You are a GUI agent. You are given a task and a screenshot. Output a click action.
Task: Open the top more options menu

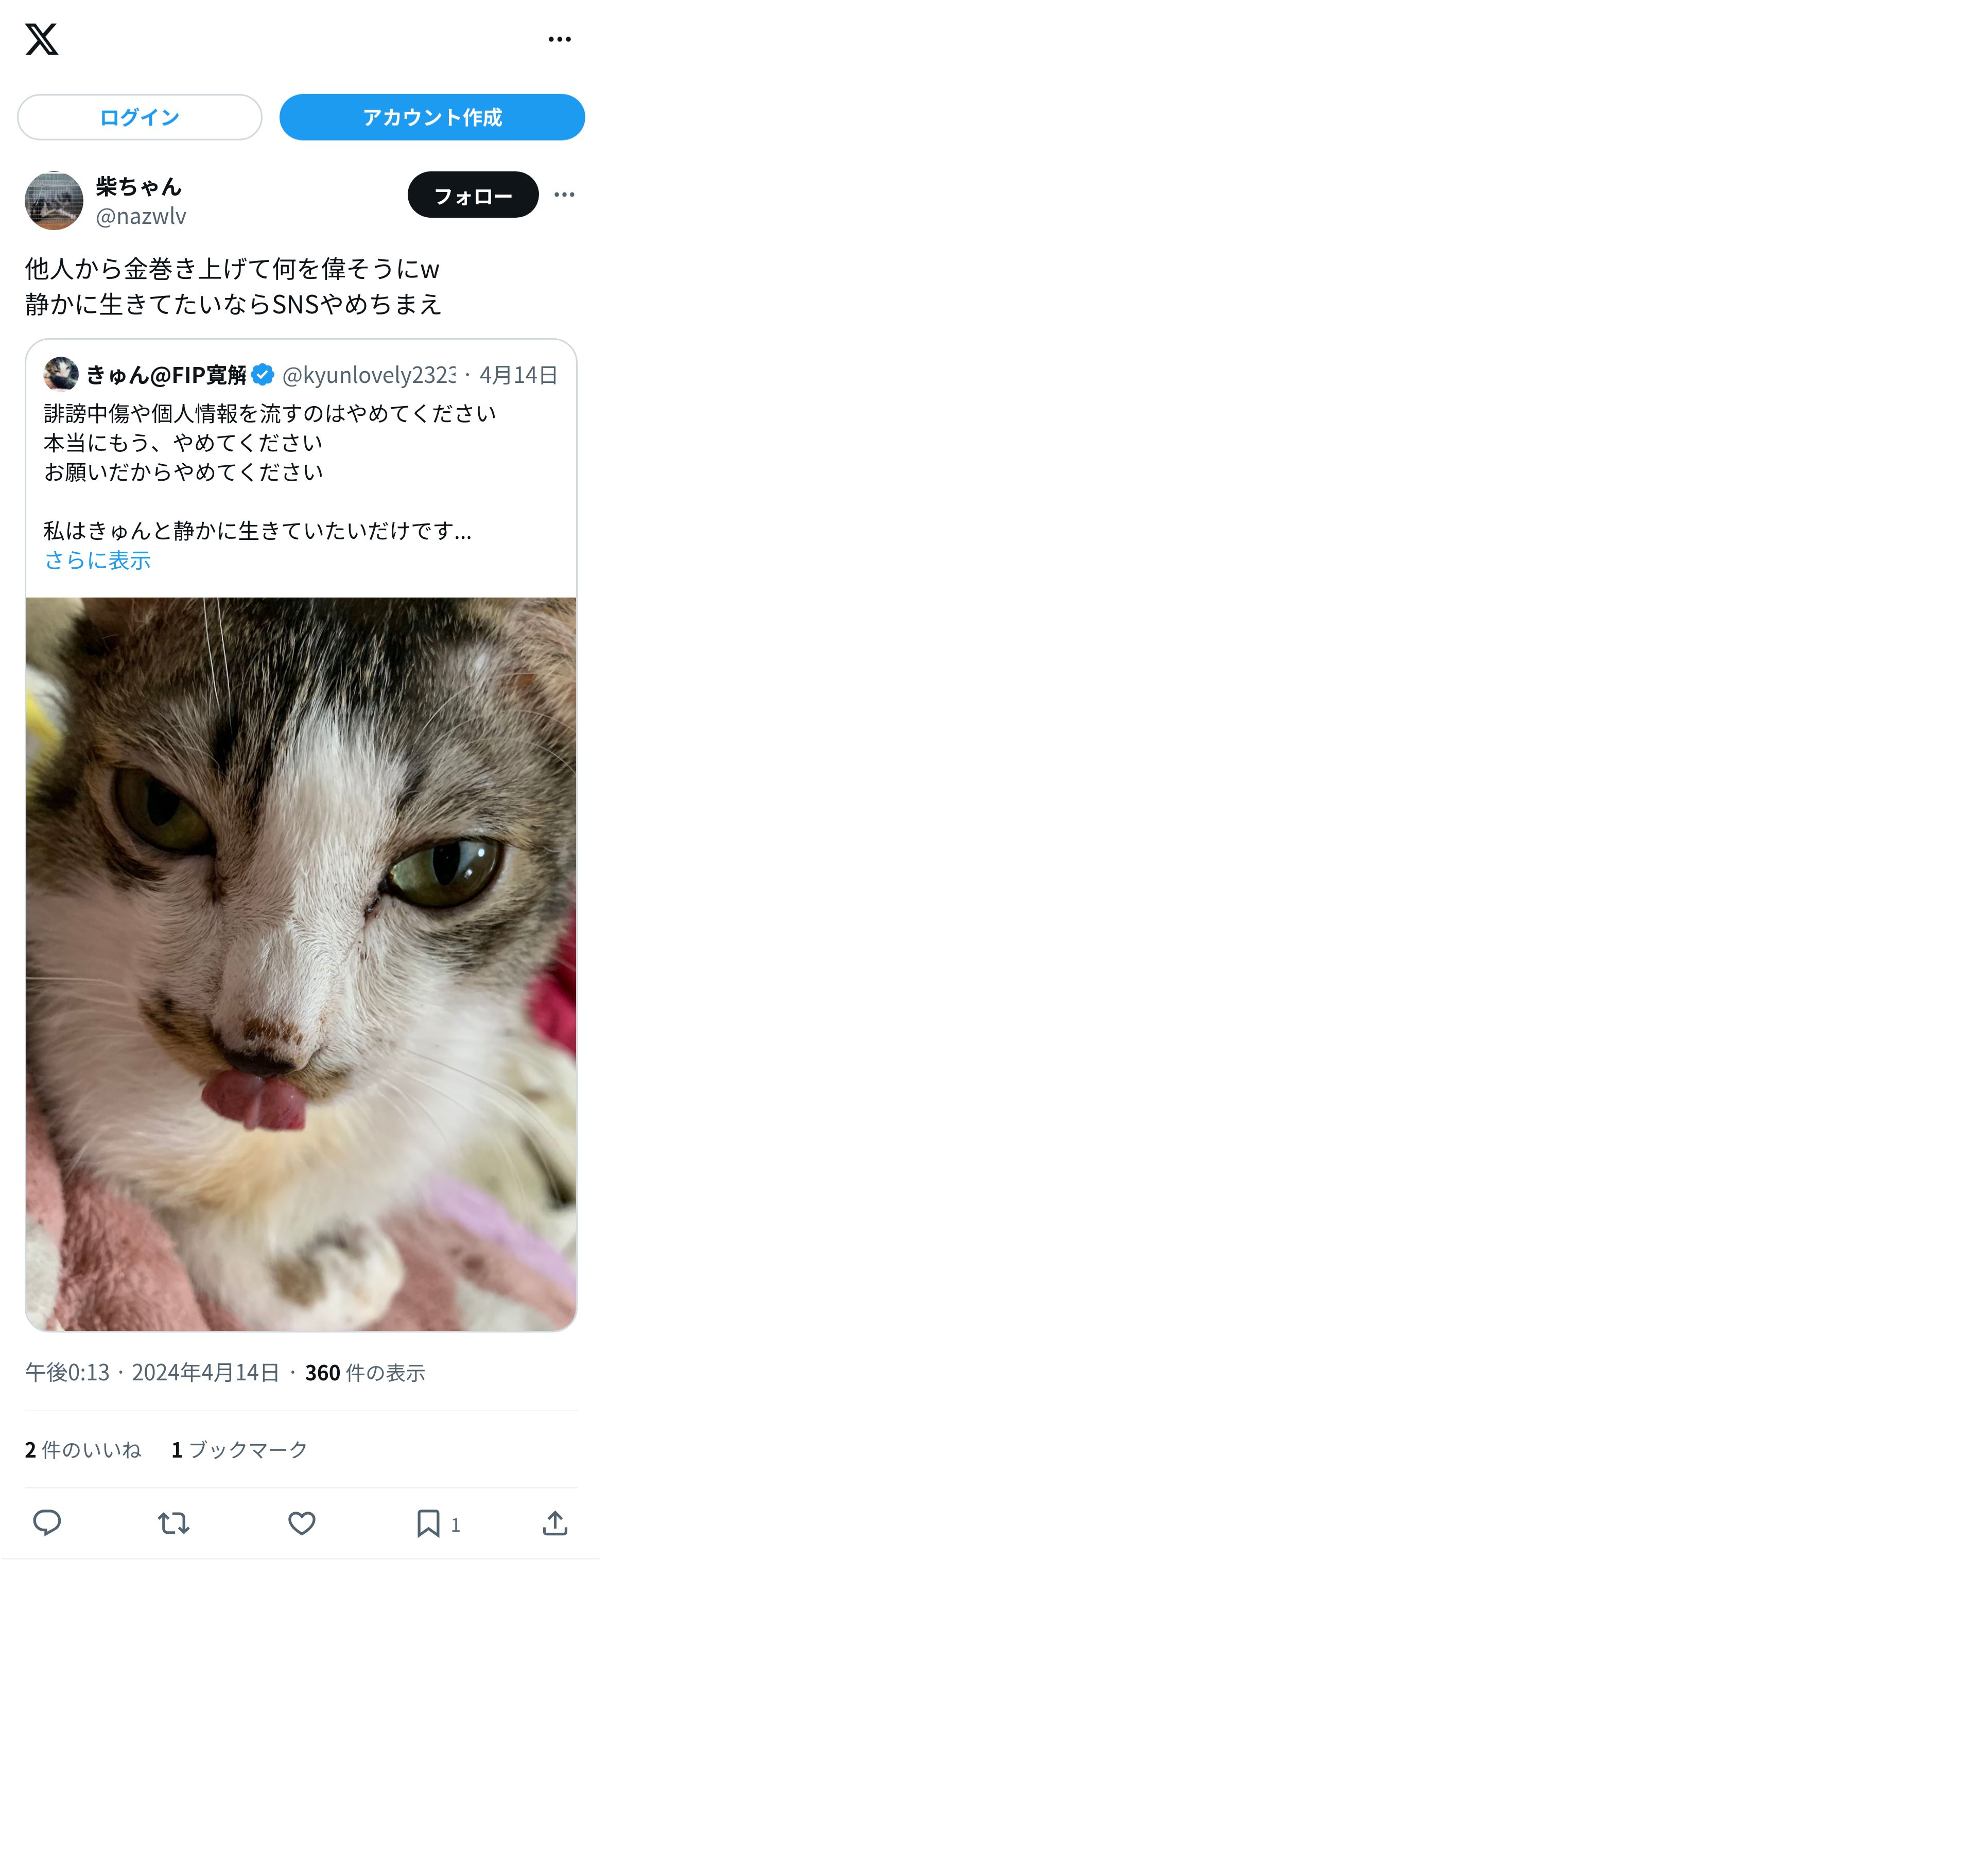(x=559, y=39)
